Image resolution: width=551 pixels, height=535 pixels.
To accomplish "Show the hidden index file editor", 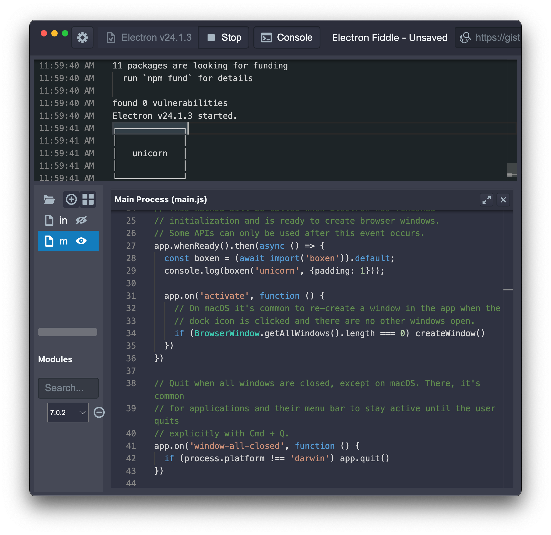I will 82,220.
